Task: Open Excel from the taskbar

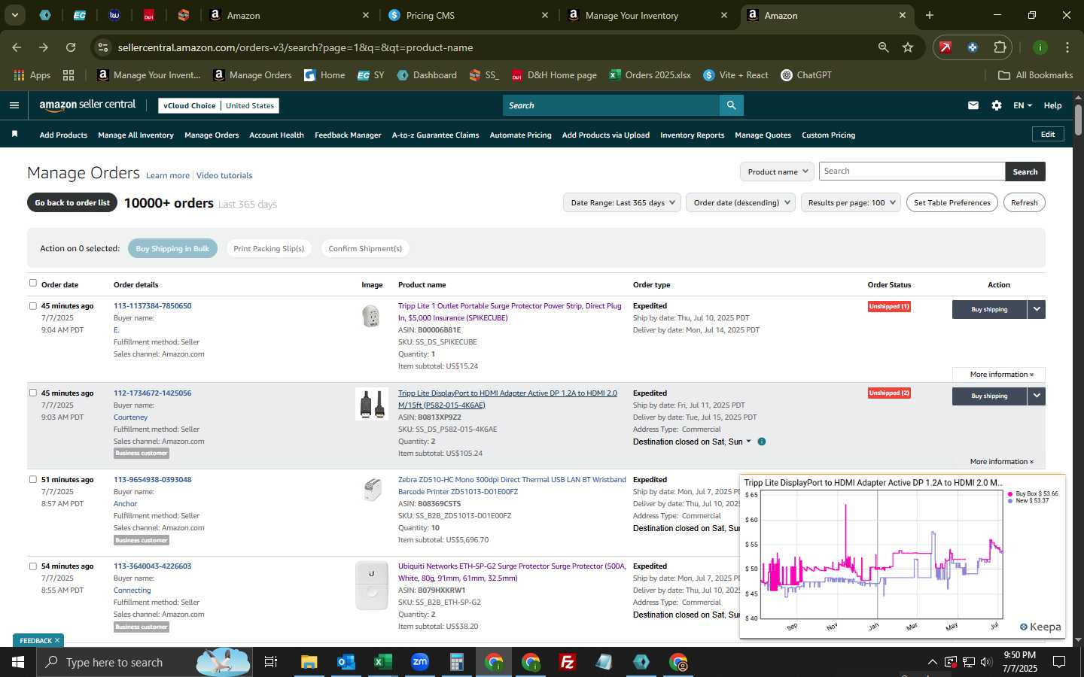Action: coord(382,662)
